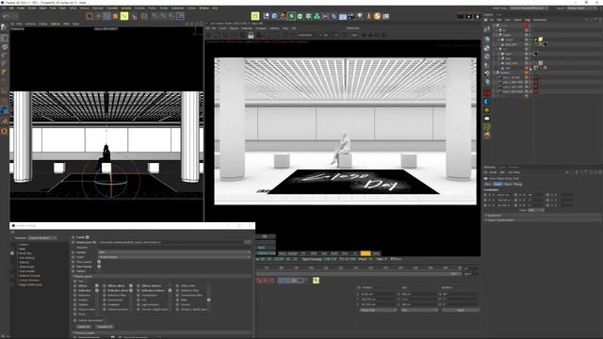Click the model mode icon in left palette
Viewport: 603px width, 339px height.
click(5, 39)
